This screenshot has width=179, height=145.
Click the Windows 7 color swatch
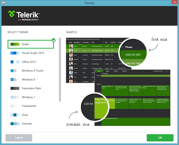15,97
